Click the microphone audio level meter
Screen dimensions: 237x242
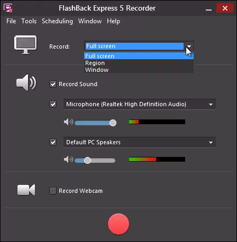(x=157, y=122)
